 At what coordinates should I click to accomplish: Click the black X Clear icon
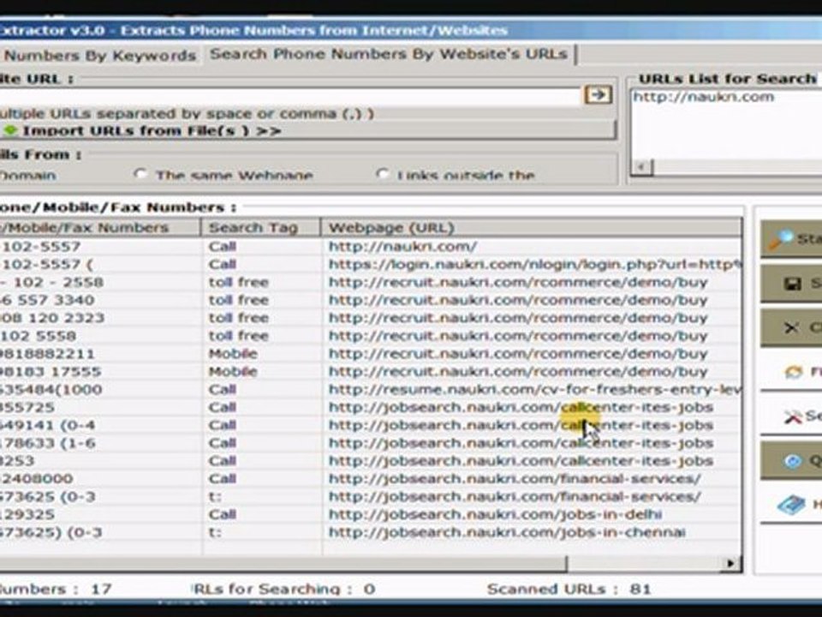tap(791, 328)
